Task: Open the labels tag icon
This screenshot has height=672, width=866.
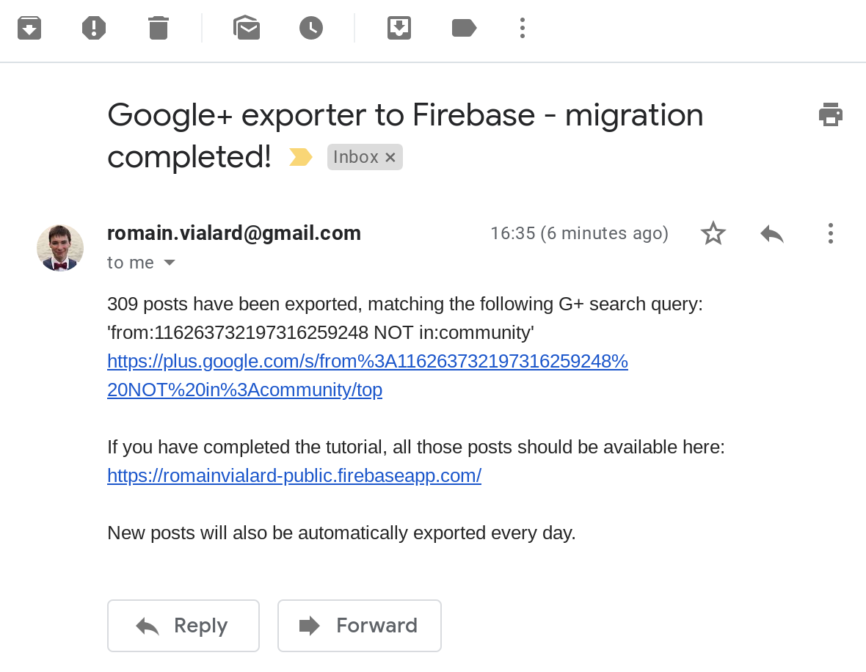Action: 464,29
